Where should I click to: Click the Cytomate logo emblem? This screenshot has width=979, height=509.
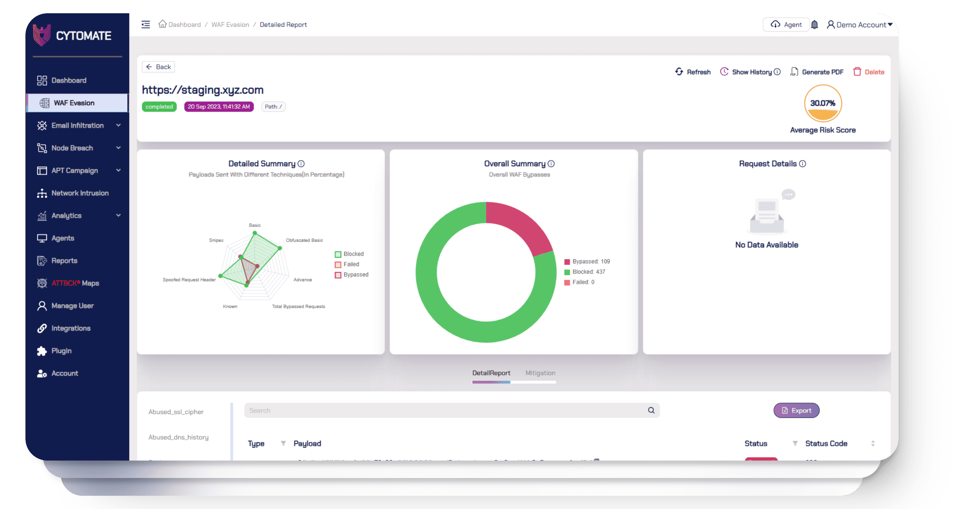[41, 35]
